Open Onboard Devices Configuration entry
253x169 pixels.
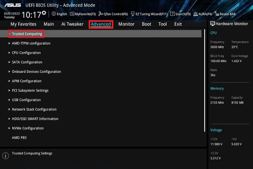pyautogui.click(x=37, y=72)
